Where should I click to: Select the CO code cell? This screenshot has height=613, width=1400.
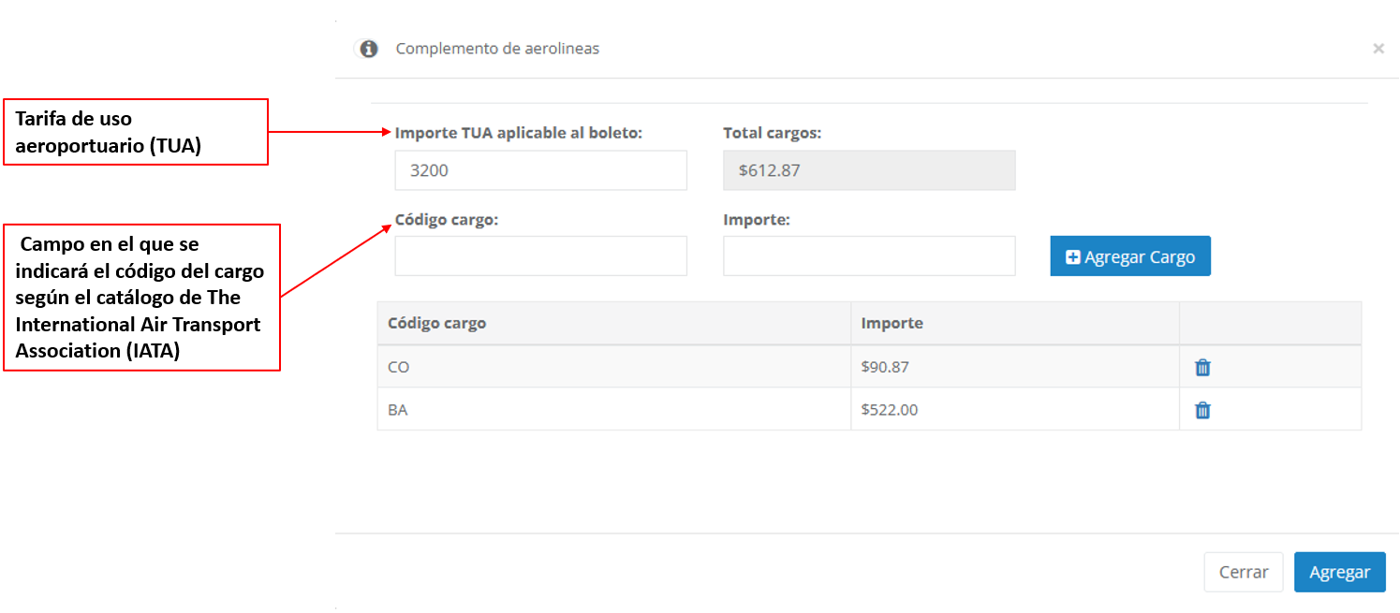pos(399,367)
